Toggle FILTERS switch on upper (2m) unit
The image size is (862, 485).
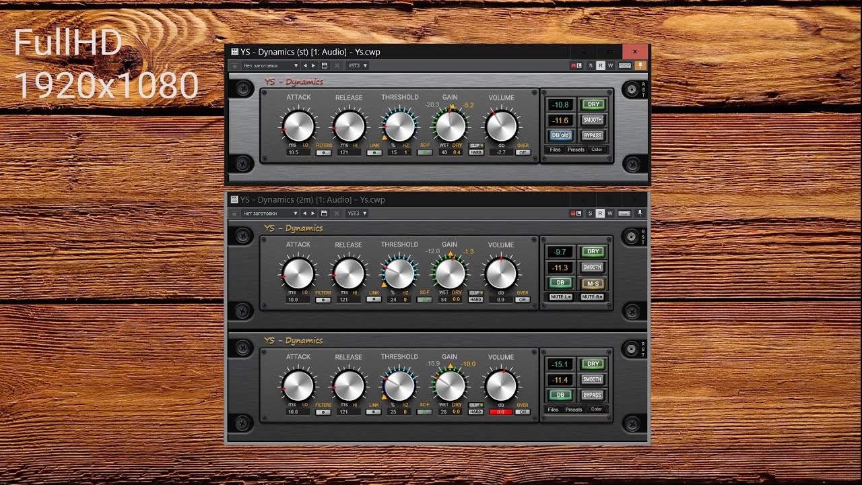(323, 300)
